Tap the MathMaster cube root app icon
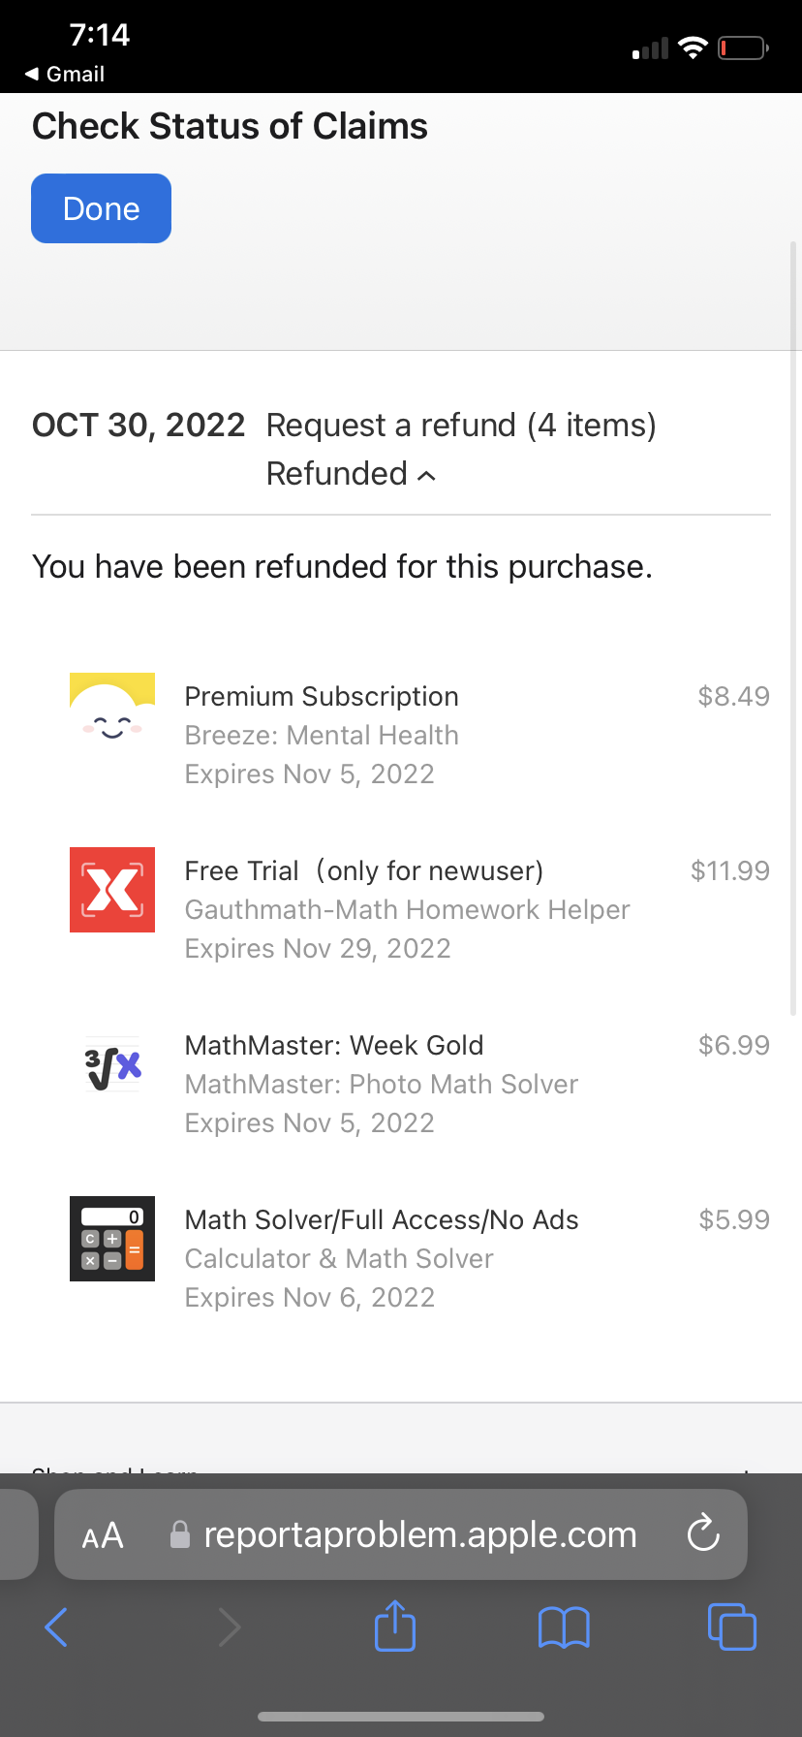The width and height of the screenshot is (802, 1737). [112, 1064]
